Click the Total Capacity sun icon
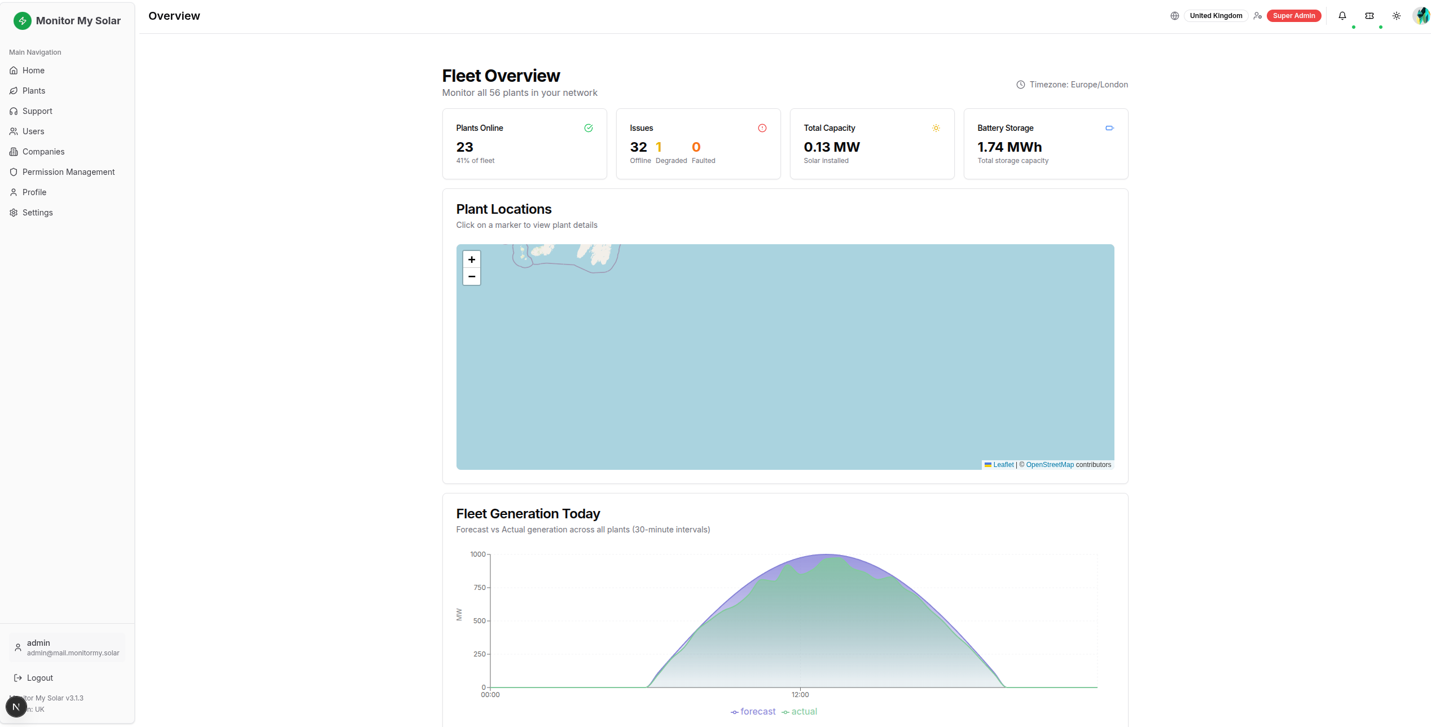This screenshot has height=727, width=1431. (x=936, y=128)
